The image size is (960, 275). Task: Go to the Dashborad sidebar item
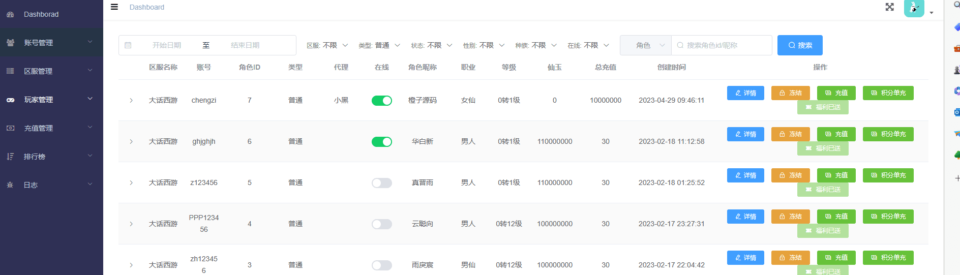(51, 14)
